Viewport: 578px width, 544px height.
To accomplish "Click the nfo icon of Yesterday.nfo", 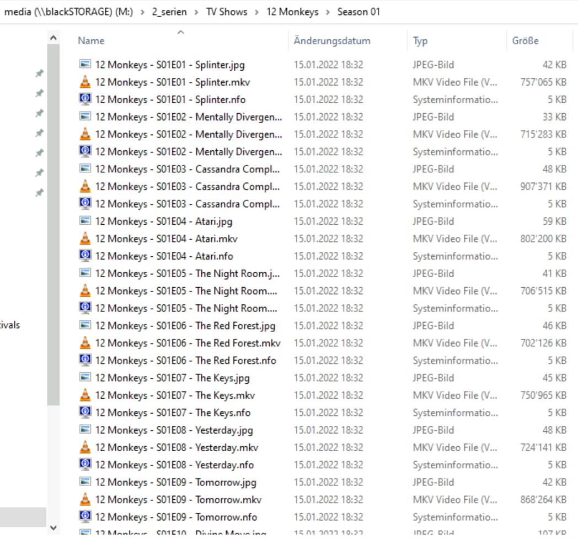I will click(x=85, y=464).
